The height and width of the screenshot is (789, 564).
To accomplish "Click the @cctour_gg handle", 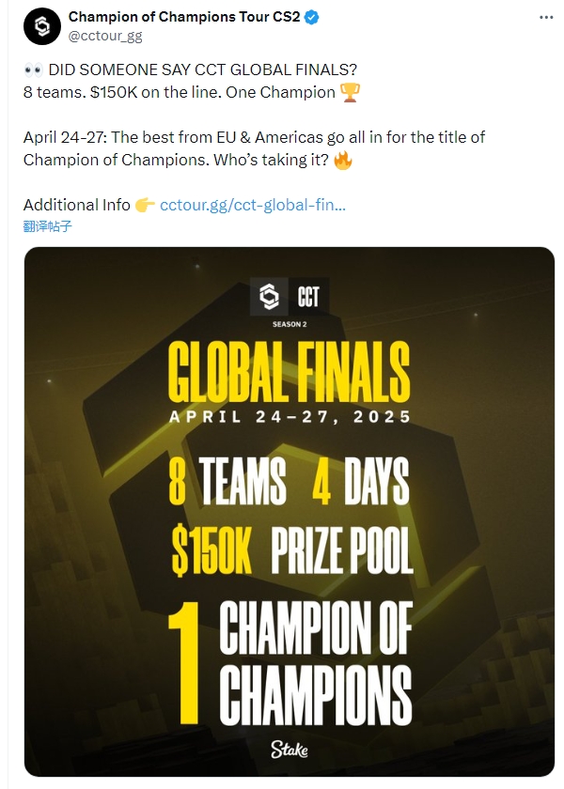I will (105, 37).
